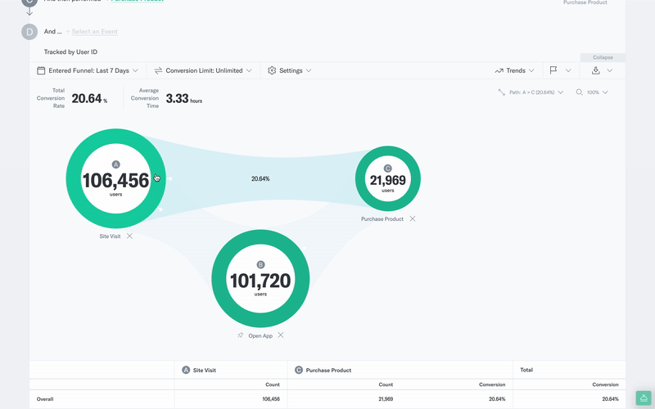Click the 20.64 Total Conversion Rate value

[89, 98]
